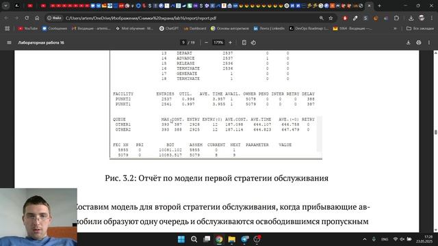Open Chrome three-dot menu
This screenshot has height=246, width=438.
[432, 18]
